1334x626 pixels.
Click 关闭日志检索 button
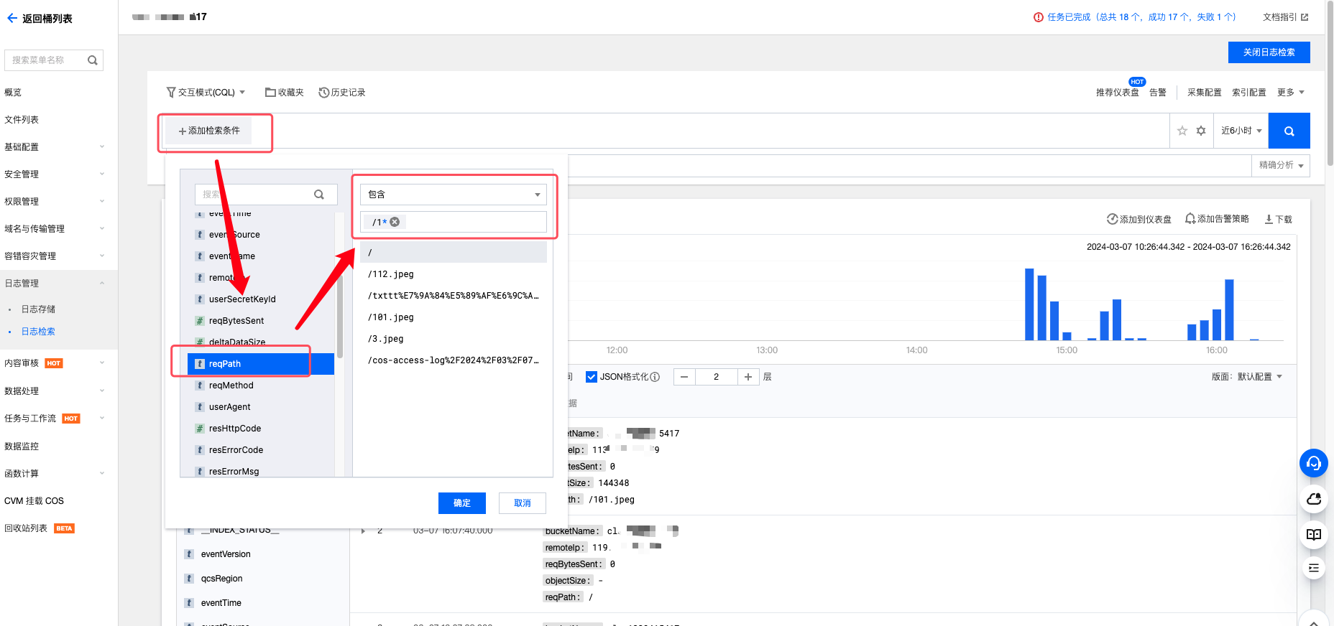point(1269,52)
